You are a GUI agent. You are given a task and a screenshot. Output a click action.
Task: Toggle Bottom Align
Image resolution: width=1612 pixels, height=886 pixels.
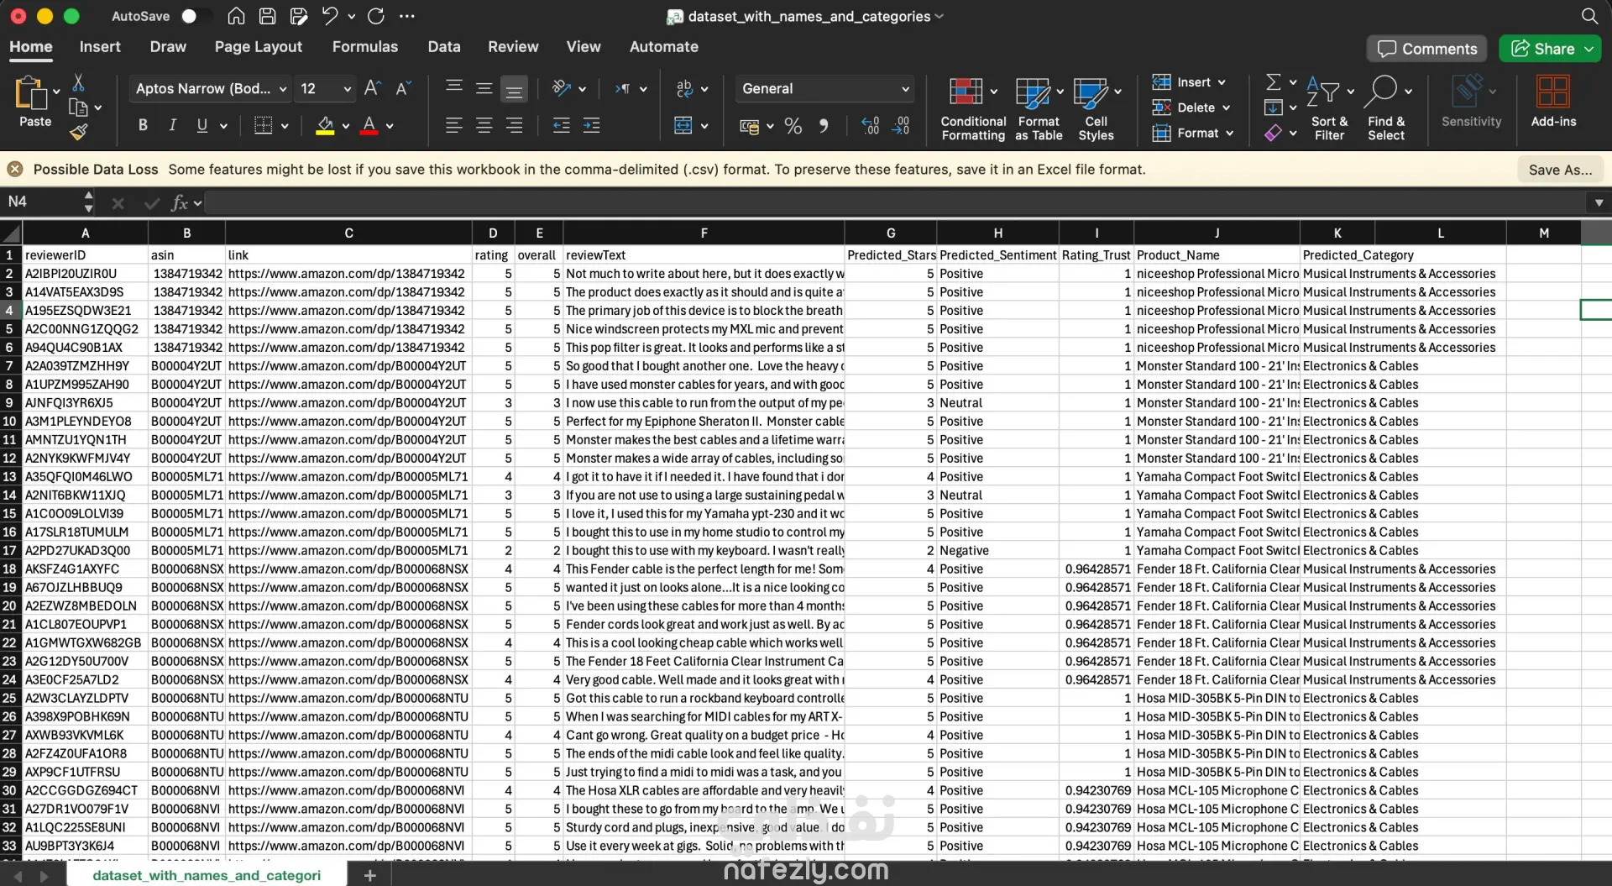514,88
